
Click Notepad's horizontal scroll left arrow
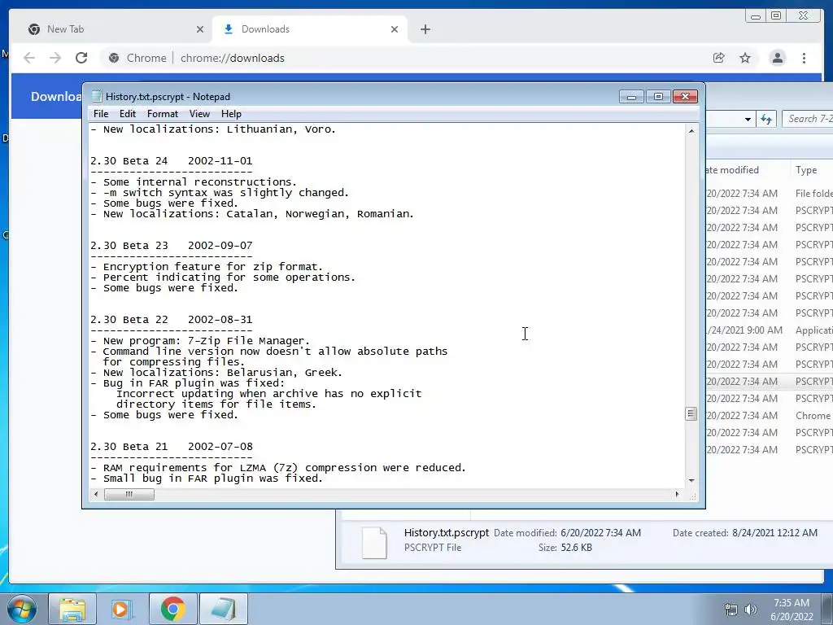[96, 494]
